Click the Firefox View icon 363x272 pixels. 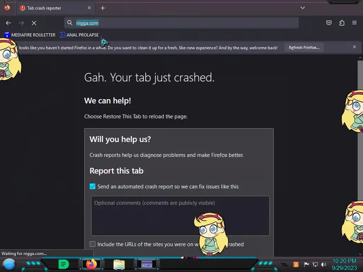[x=7, y=8]
